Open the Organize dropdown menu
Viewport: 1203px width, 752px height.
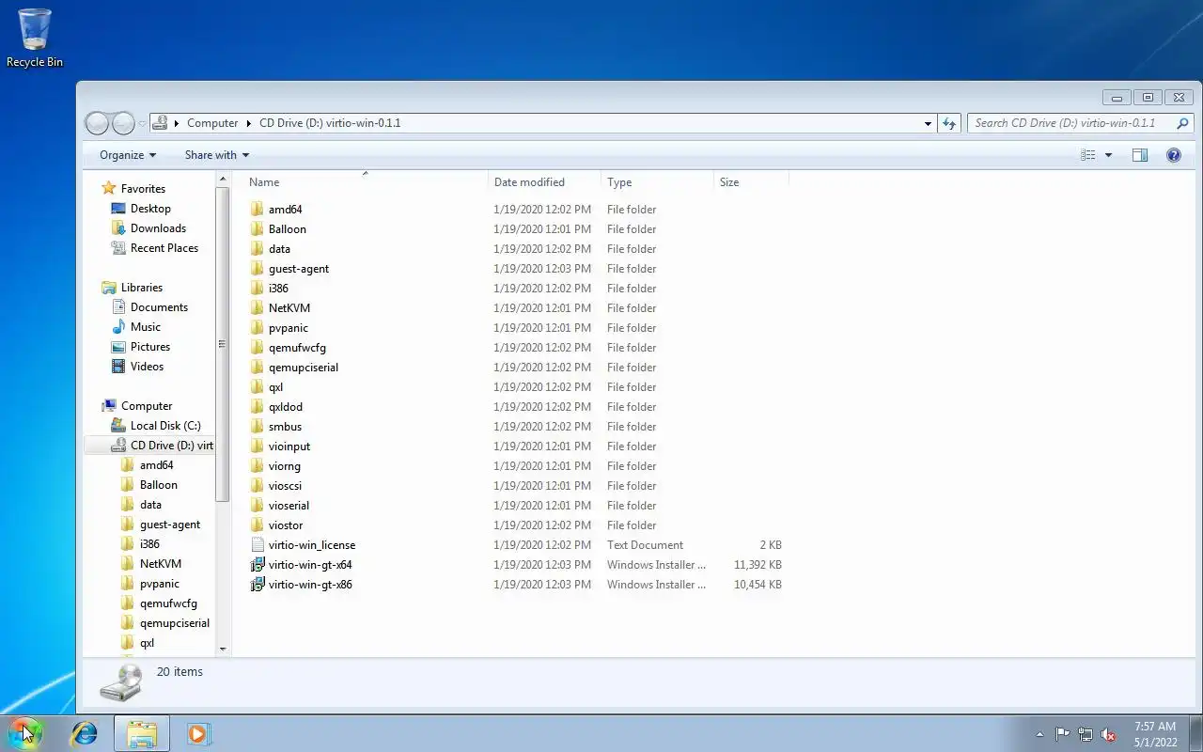pos(128,155)
